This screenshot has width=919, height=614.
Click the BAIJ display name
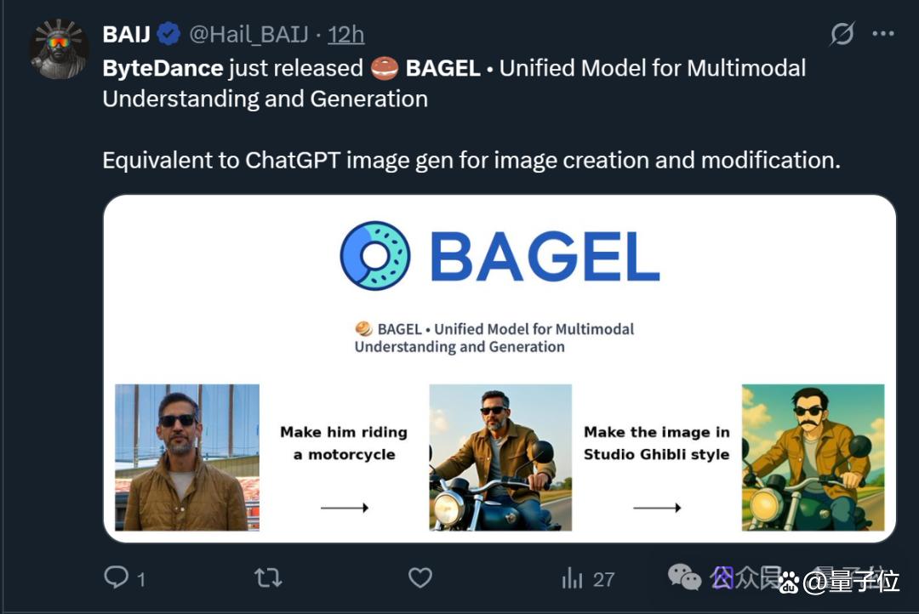127,35
